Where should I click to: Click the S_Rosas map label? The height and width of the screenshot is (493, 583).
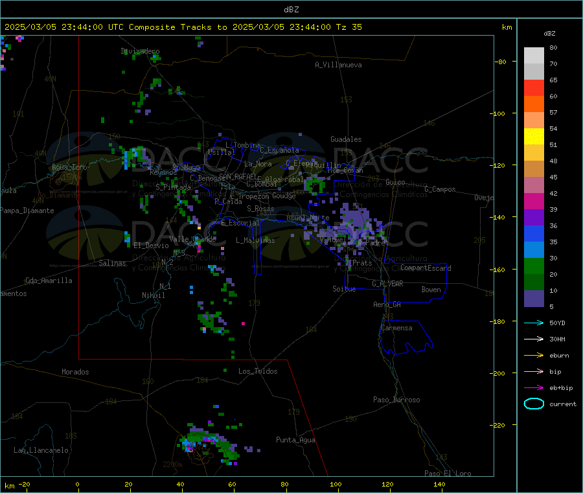pos(260,209)
